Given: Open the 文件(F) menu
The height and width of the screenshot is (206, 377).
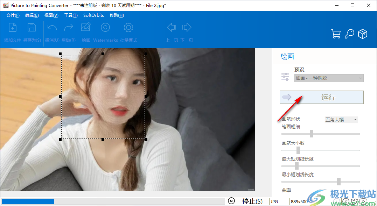Looking at the screenshot, I should [x=13, y=15].
